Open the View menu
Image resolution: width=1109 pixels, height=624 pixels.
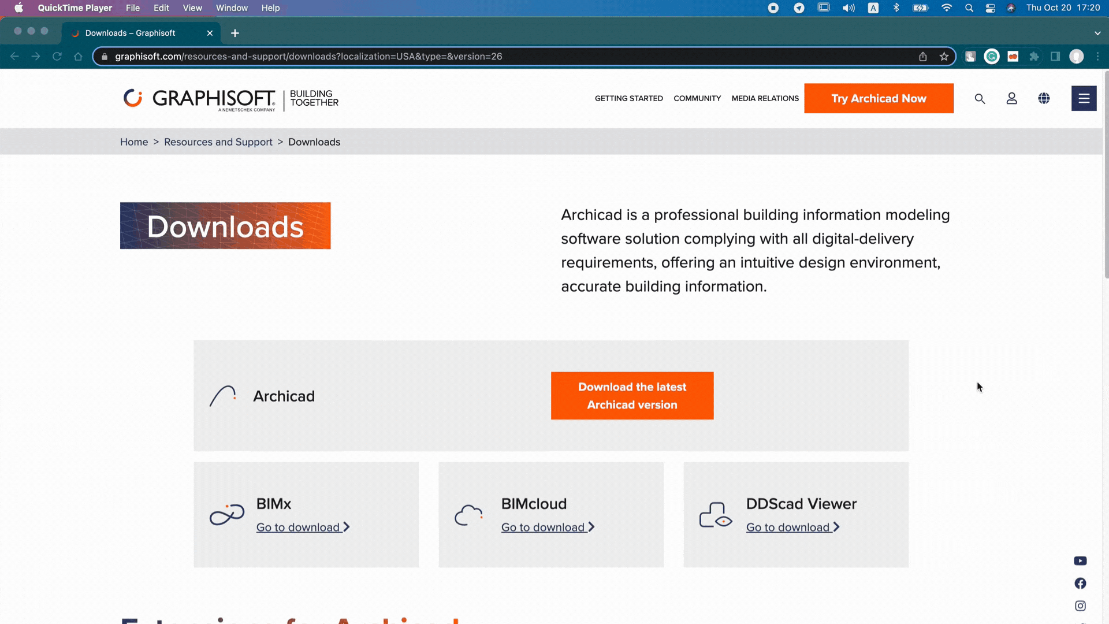[x=192, y=8]
